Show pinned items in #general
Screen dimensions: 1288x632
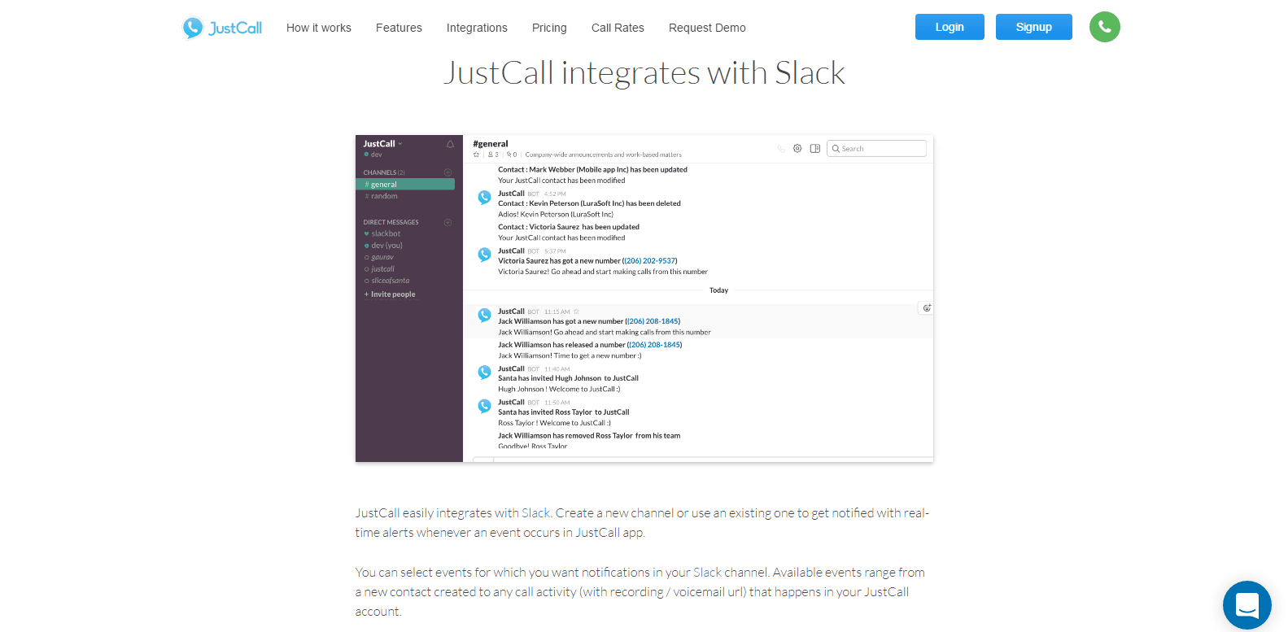(x=512, y=155)
